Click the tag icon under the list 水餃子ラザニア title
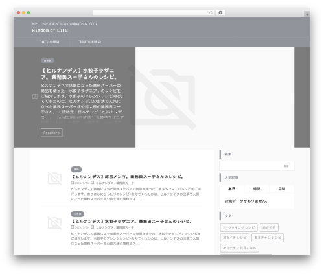324x274 pixels. [93, 227]
